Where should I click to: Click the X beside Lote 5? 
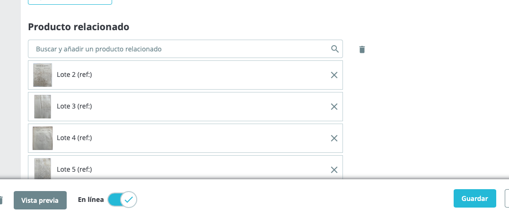point(334,170)
